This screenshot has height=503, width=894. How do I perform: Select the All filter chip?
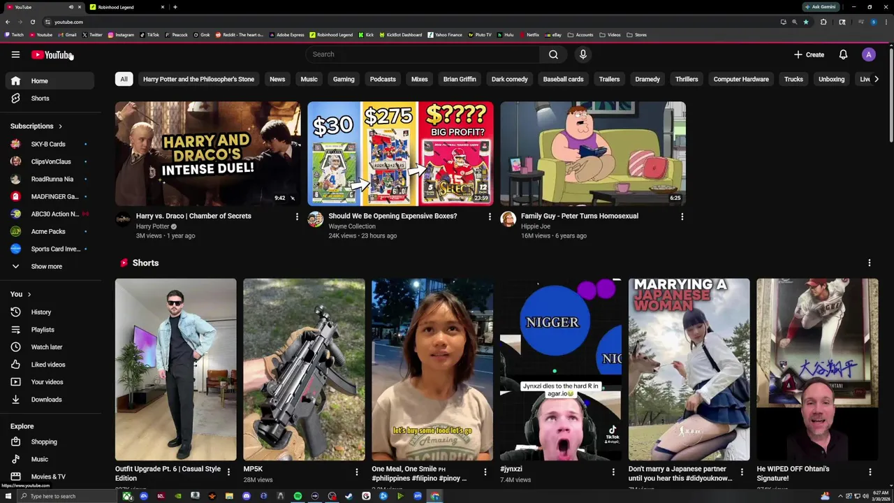pyautogui.click(x=124, y=79)
